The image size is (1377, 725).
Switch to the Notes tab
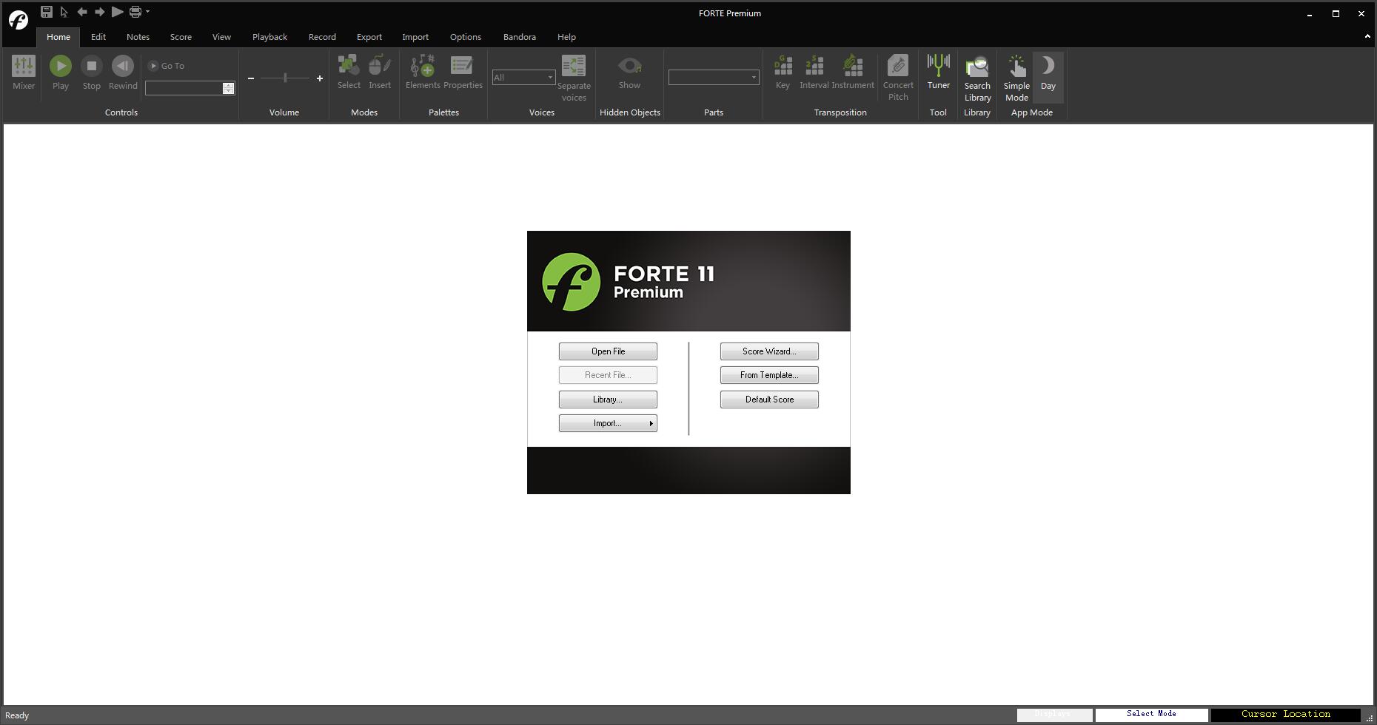[x=138, y=37]
